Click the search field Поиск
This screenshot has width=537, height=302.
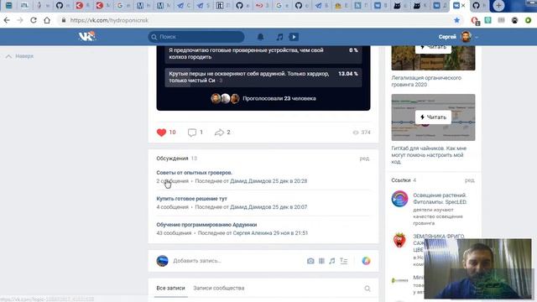pyautogui.click(x=196, y=37)
